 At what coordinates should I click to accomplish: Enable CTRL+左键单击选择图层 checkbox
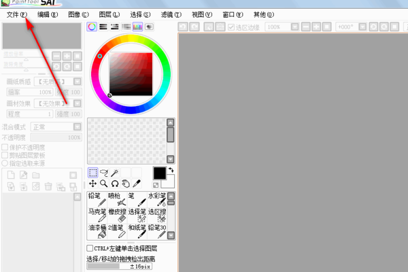91,249
